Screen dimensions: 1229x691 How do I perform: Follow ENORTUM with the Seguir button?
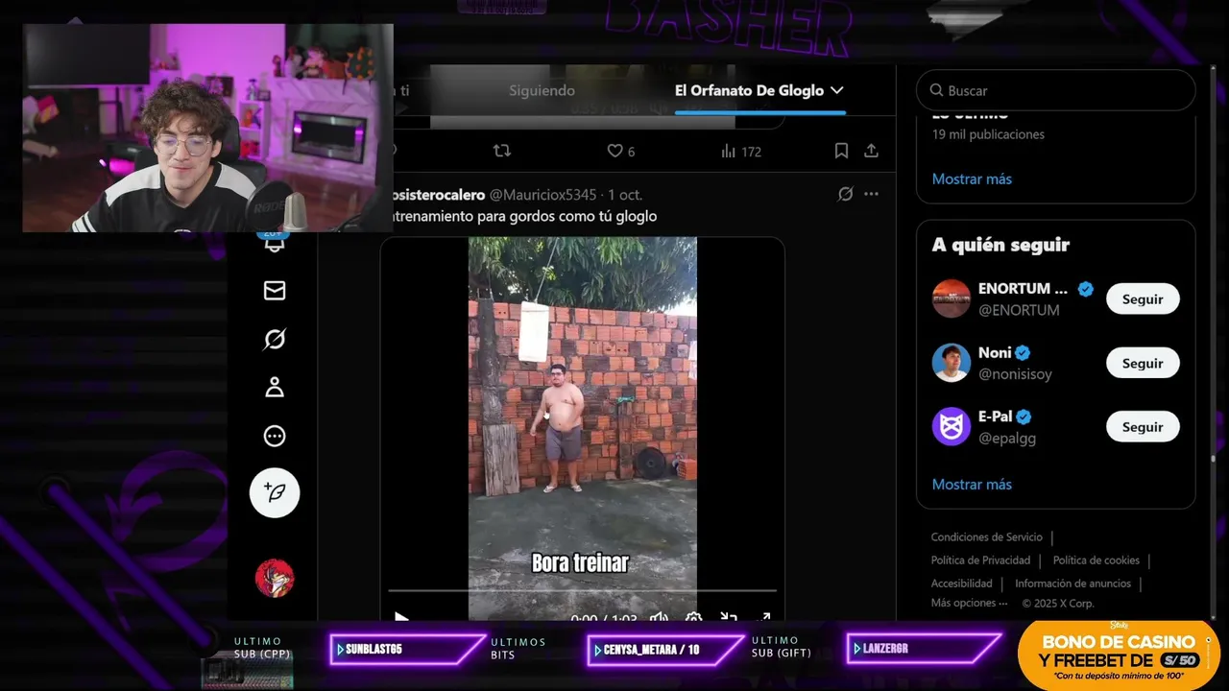tap(1143, 298)
